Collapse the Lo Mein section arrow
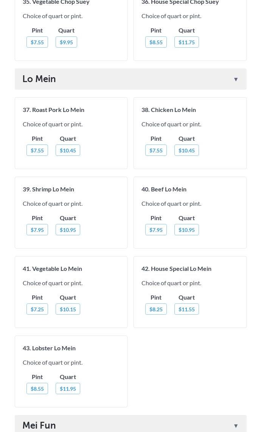 click(x=236, y=79)
